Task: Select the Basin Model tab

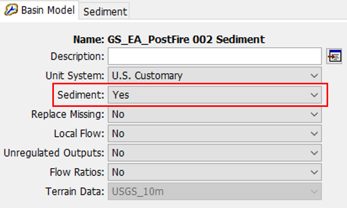Action: tap(39, 10)
